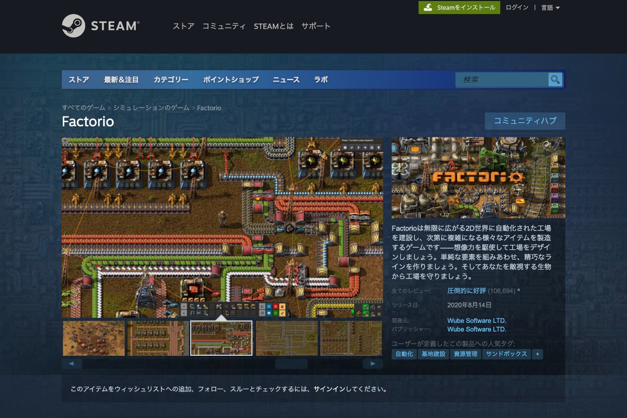Click the ログイン link
Image resolution: width=627 pixels, height=418 pixels.
(x=517, y=7)
